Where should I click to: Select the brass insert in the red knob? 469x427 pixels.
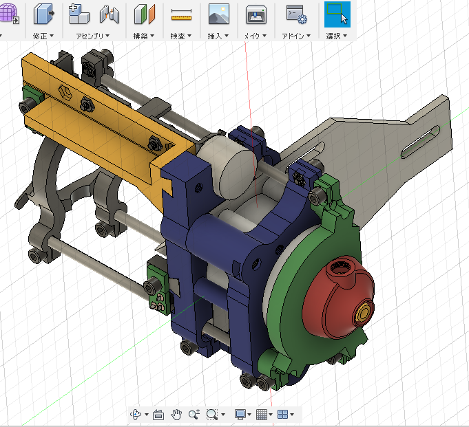(364, 314)
